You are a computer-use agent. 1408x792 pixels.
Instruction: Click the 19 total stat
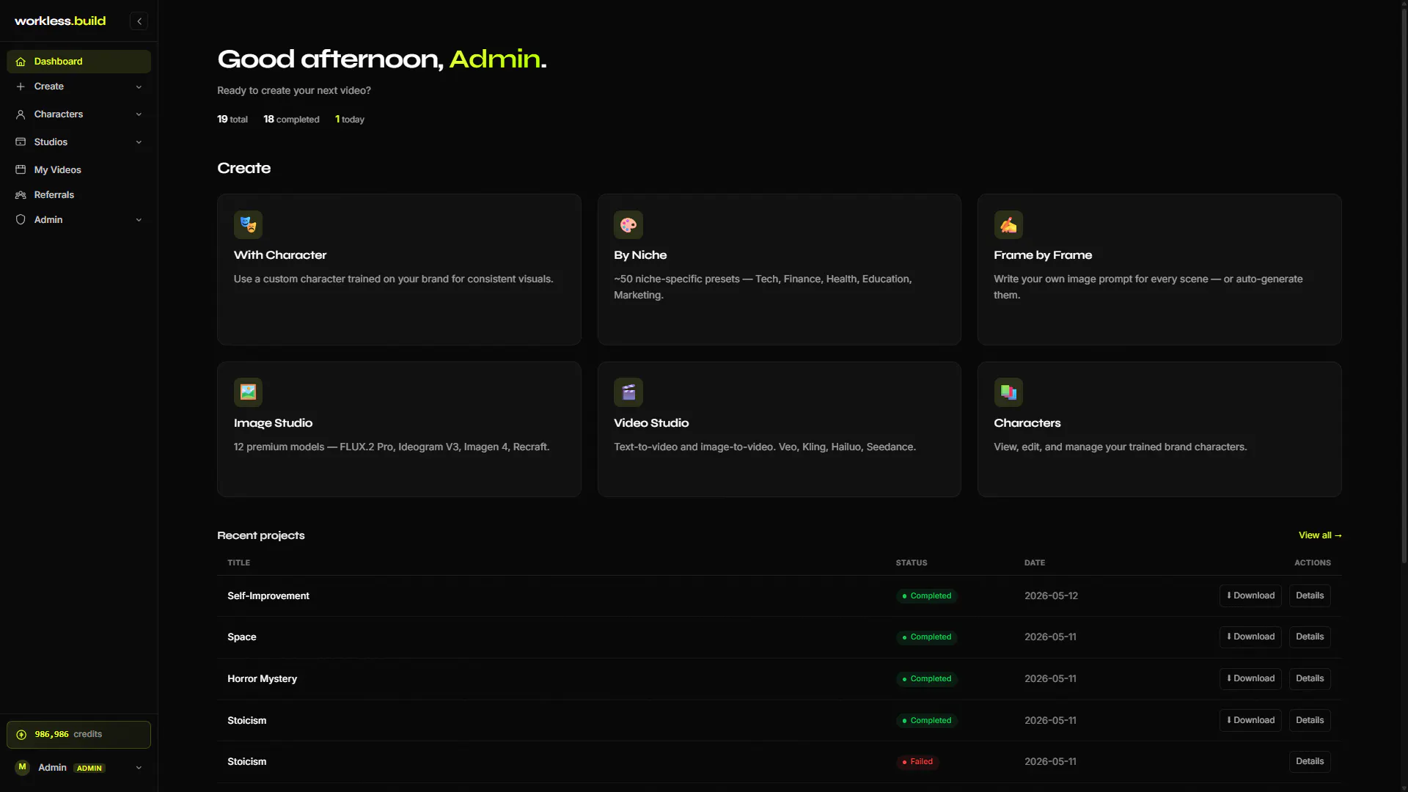232,120
